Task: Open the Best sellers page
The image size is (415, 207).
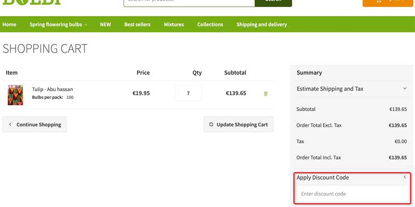Action: click(137, 24)
